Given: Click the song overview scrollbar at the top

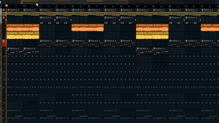Looking at the screenshot, I should coord(74,2).
